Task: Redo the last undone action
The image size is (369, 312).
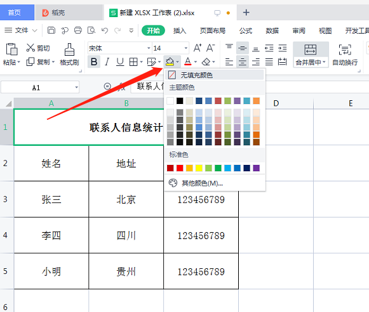Action: (117, 30)
